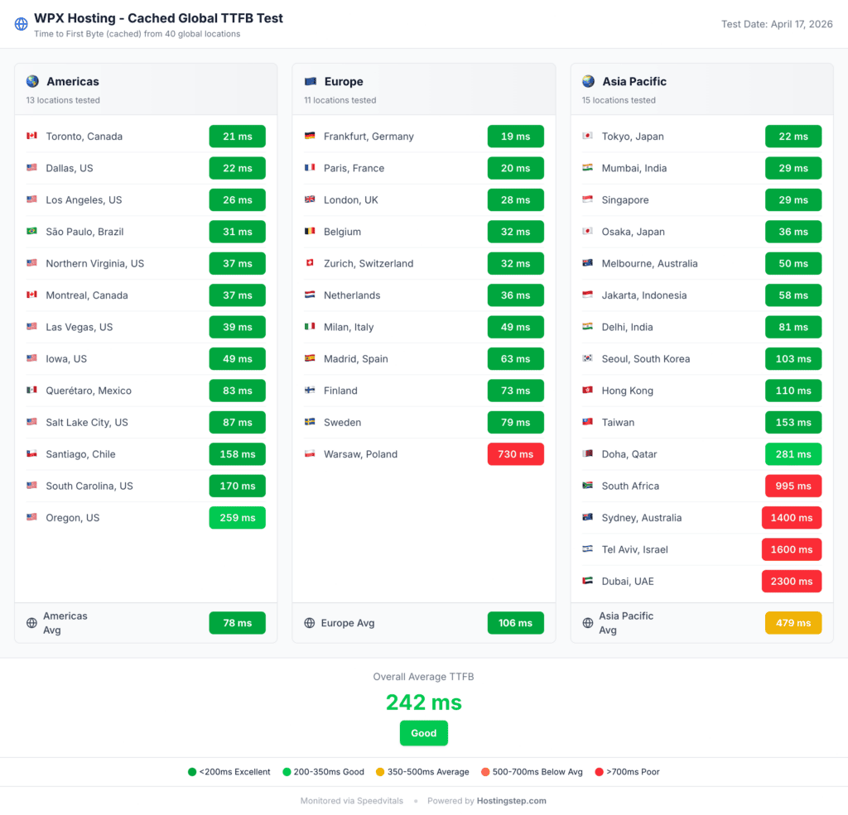Click the 242 ms overall average value
The height and width of the screenshot is (815, 848).
tap(424, 702)
